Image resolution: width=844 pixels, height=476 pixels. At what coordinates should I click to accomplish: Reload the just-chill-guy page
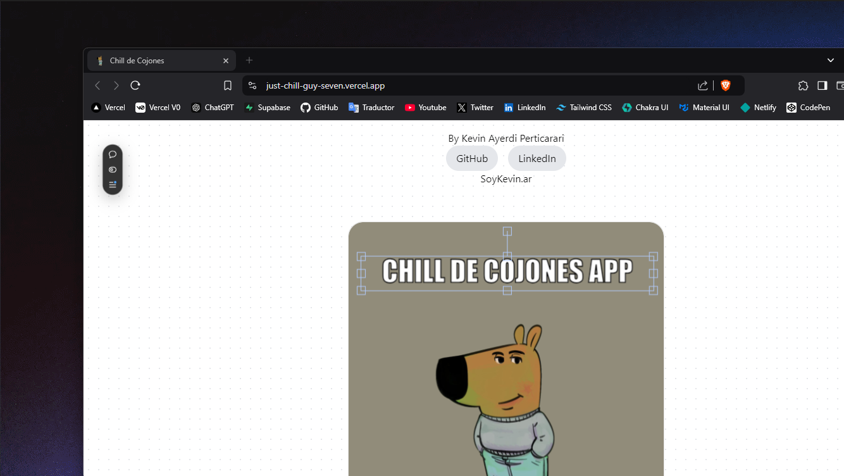tap(135, 85)
